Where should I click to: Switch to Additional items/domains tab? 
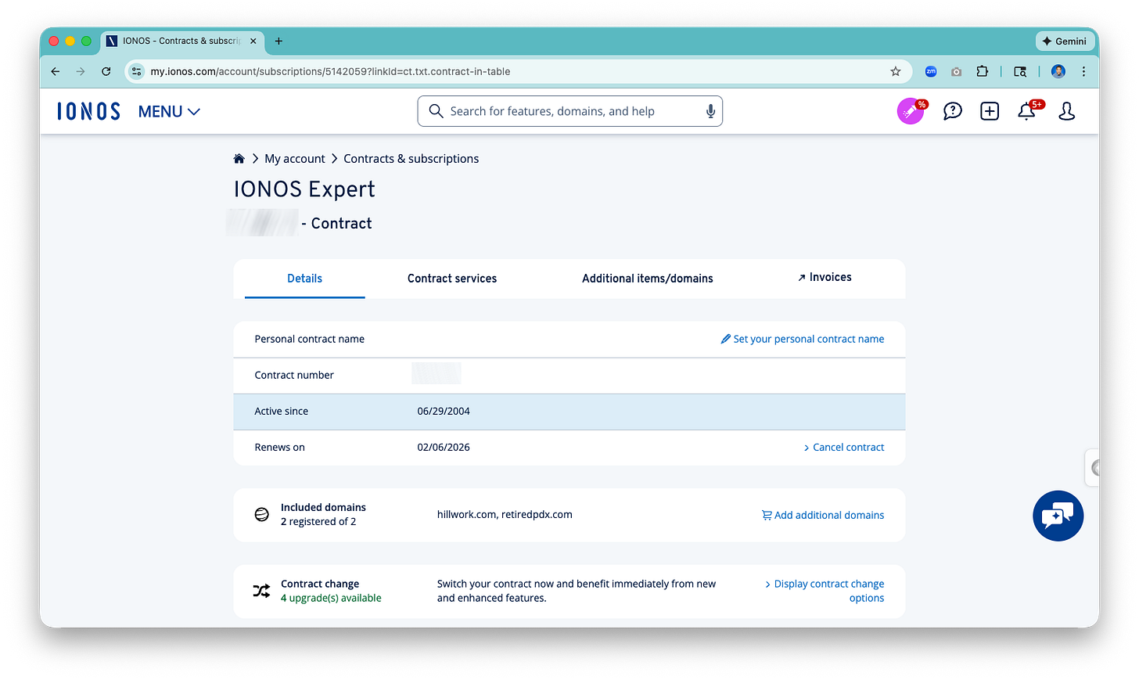[x=648, y=279]
